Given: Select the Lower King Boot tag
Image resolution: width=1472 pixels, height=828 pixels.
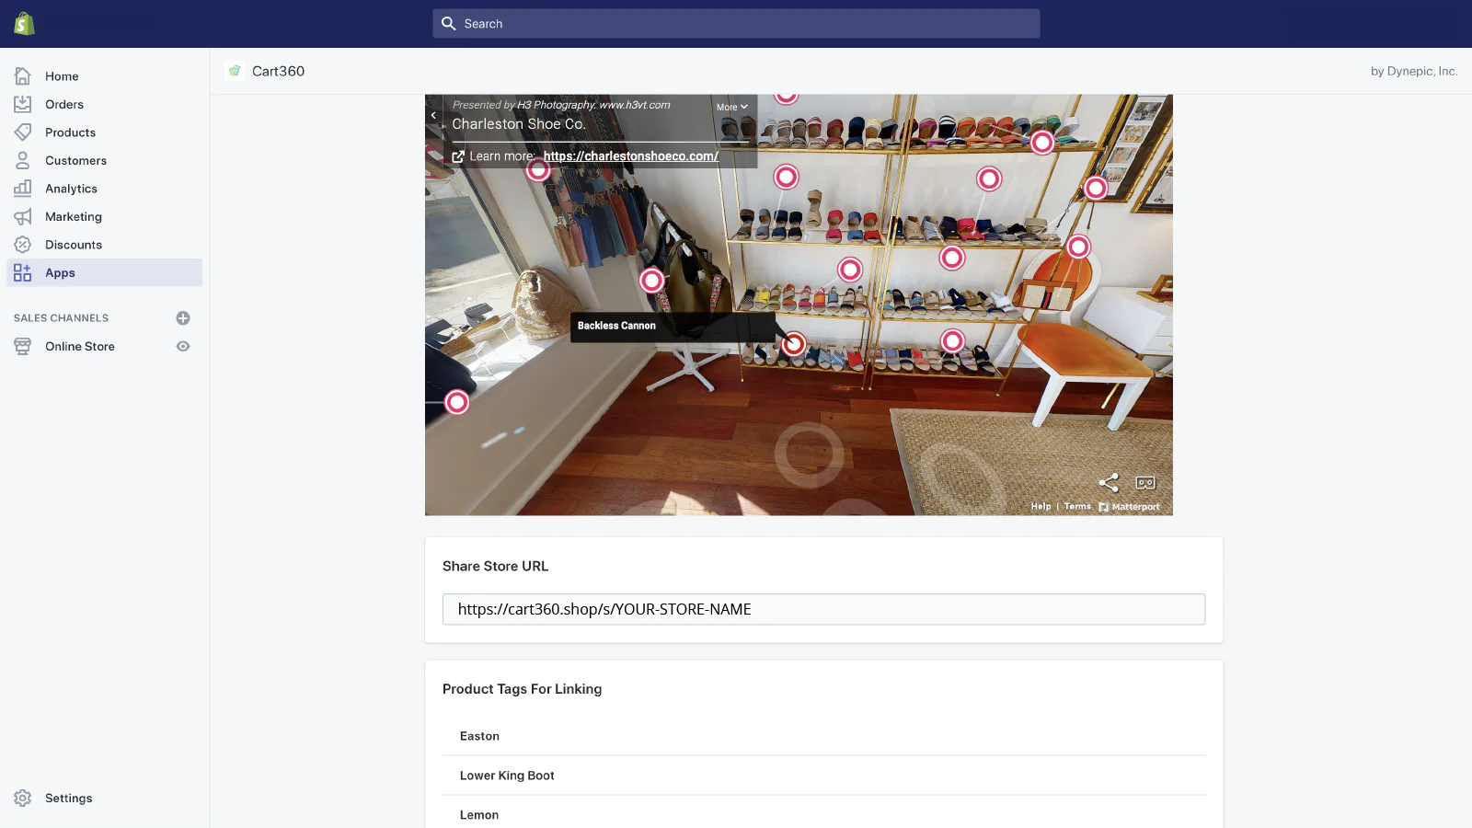Looking at the screenshot, I should click(507, 776).
